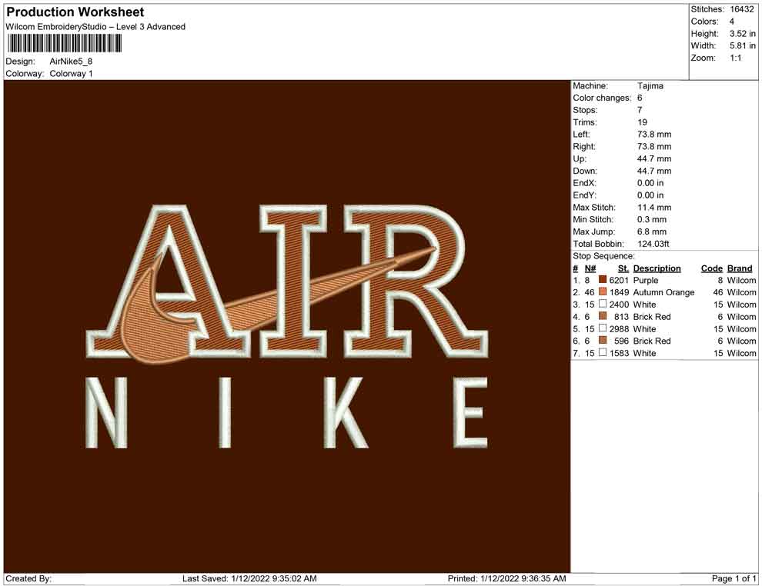Click the Tajima machine name

tap(650, 86)
